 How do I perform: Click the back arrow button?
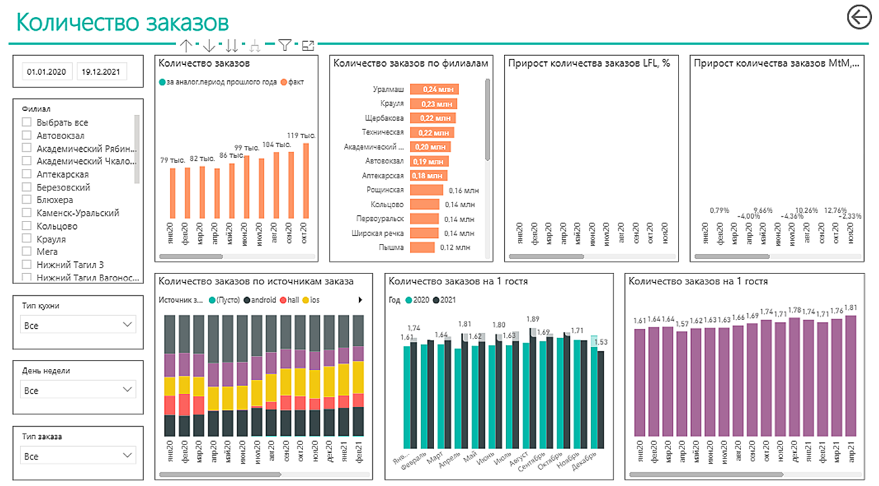(859, 17)
